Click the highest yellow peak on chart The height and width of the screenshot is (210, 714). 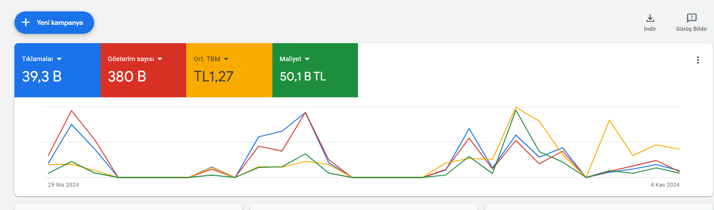click(x=516, y=107)
